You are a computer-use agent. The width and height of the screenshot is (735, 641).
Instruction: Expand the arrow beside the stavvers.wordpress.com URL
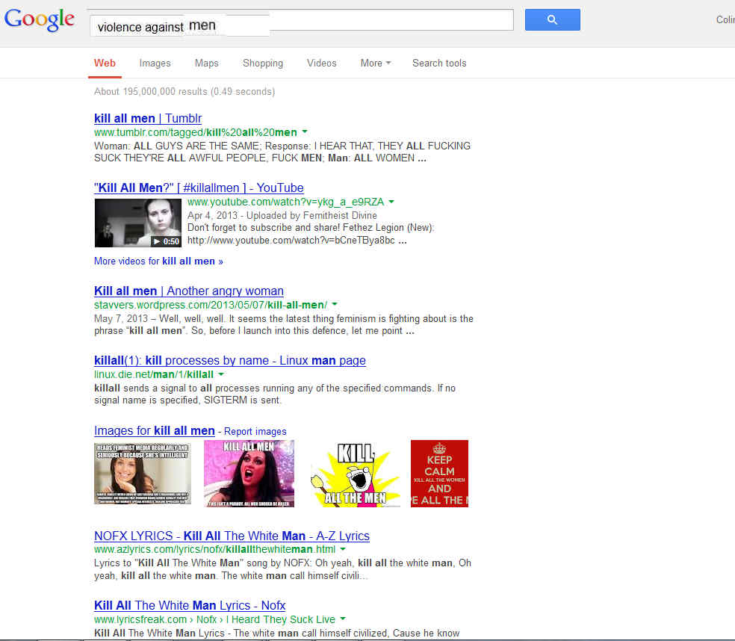[x=335, y=304]
